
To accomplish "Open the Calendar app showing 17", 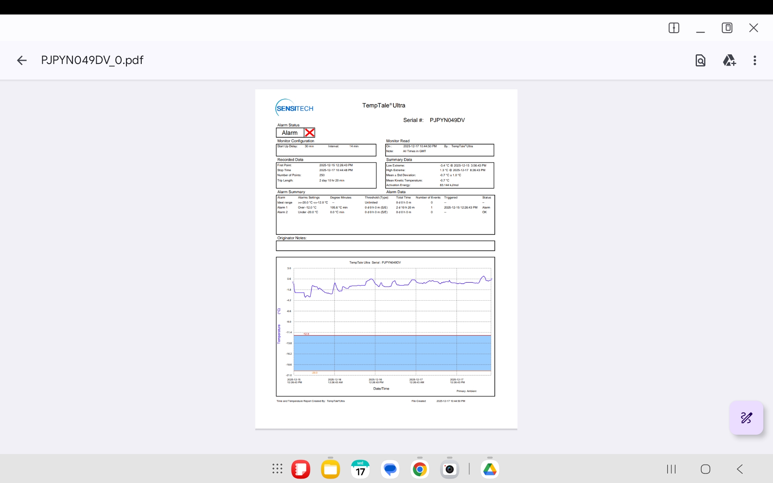I will pos(360,469).
